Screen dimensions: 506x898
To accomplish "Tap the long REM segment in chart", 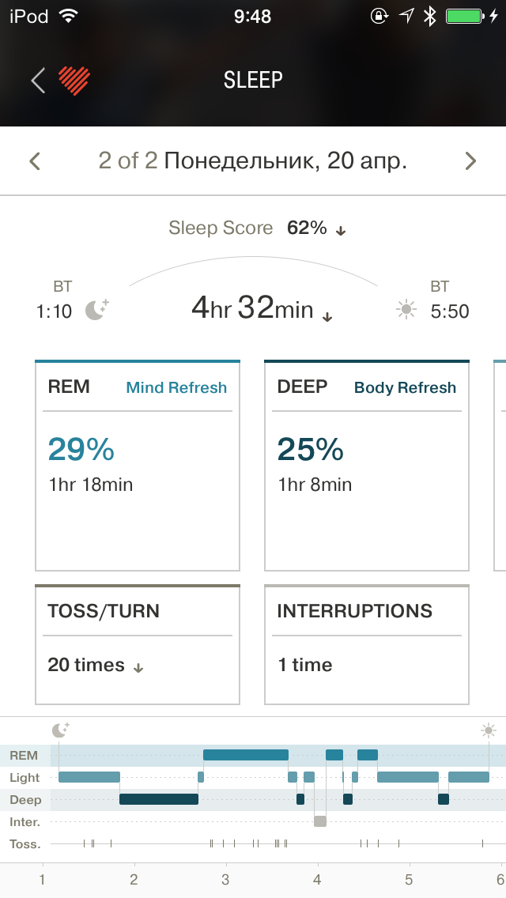I will [245, 755].
